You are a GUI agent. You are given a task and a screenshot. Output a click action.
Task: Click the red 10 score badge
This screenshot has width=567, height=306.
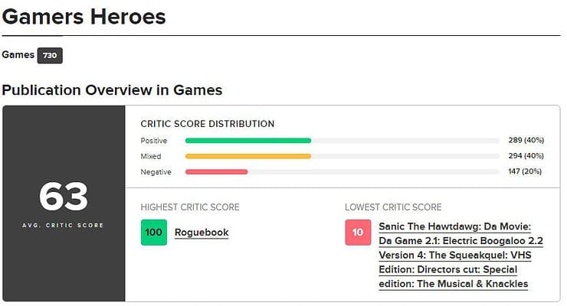pyautogui.click(x=358, y=233)
